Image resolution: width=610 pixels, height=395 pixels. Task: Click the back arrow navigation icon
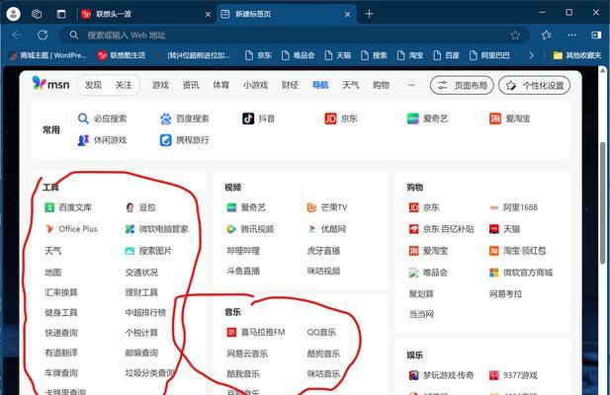[x=17, y=35]
